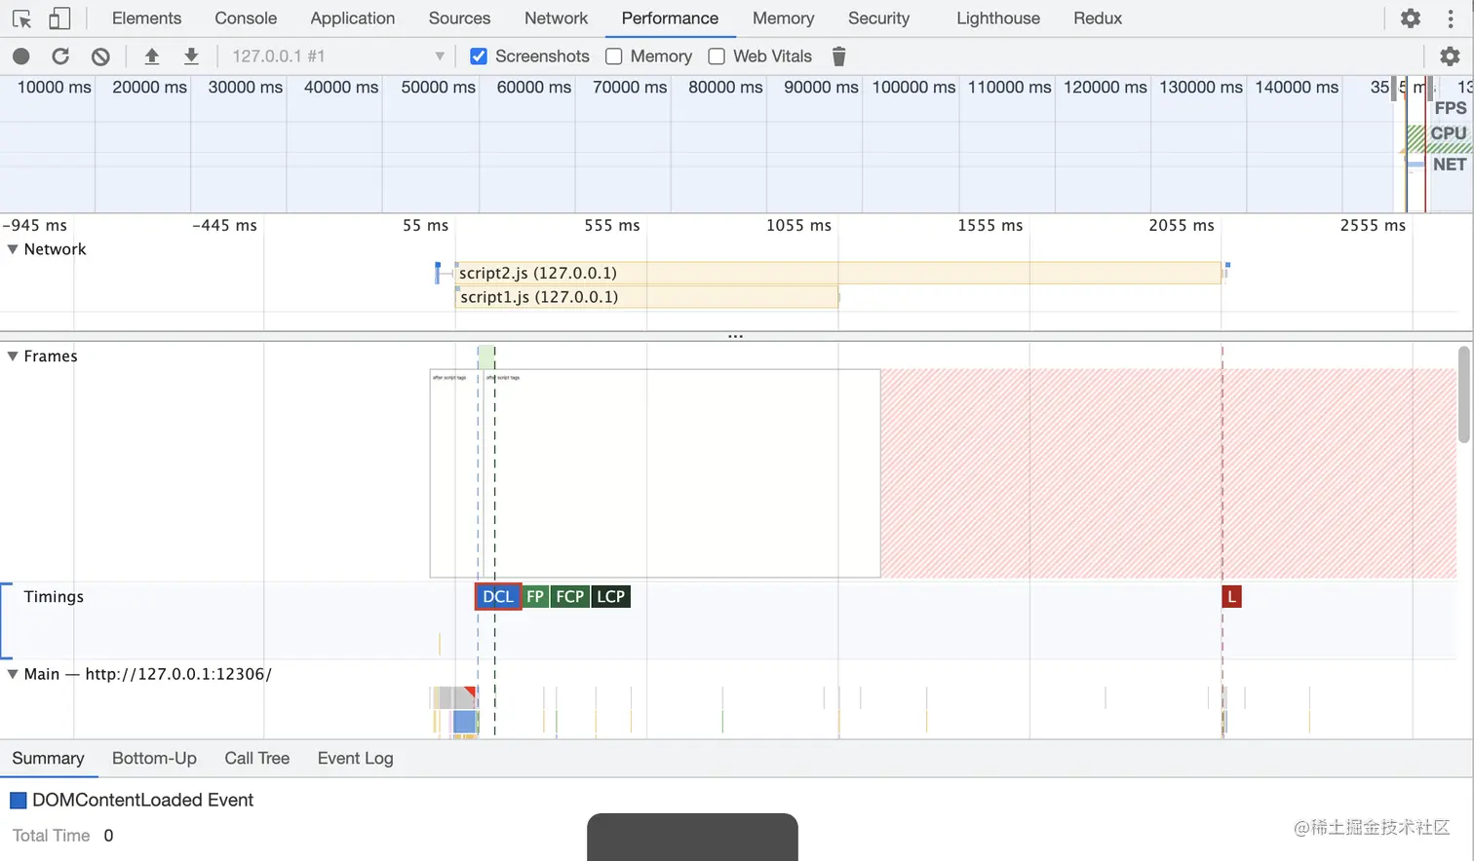Click the NET overview label
Viewport: 1474px width, 861px height.
click(1449, 165)
